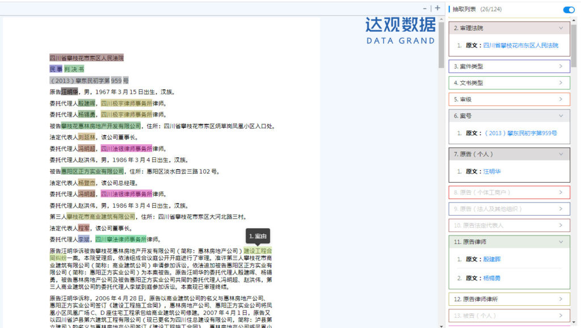Expand the 原告（法人及其他组织） item
This screenshot has width=581, height=328.
click(x=509, y=209)
